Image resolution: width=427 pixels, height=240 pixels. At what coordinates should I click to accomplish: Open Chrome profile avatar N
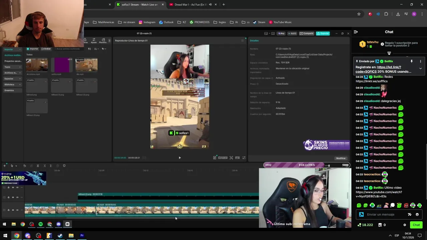point(414,14)
